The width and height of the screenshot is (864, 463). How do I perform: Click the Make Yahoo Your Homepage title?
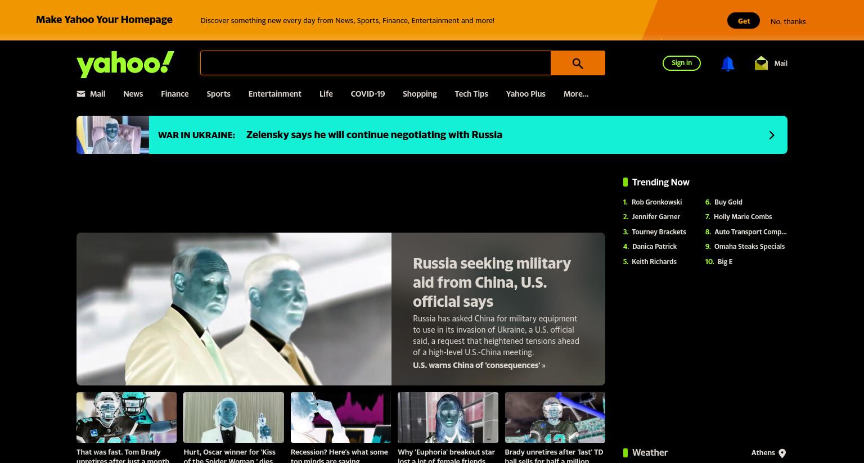pos(104,20)
